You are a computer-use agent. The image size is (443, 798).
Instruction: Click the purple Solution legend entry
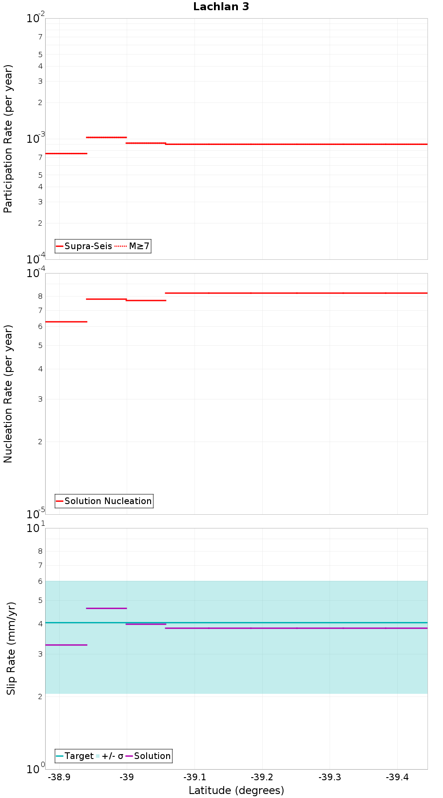pyautogui.click(x=148, y=756)
